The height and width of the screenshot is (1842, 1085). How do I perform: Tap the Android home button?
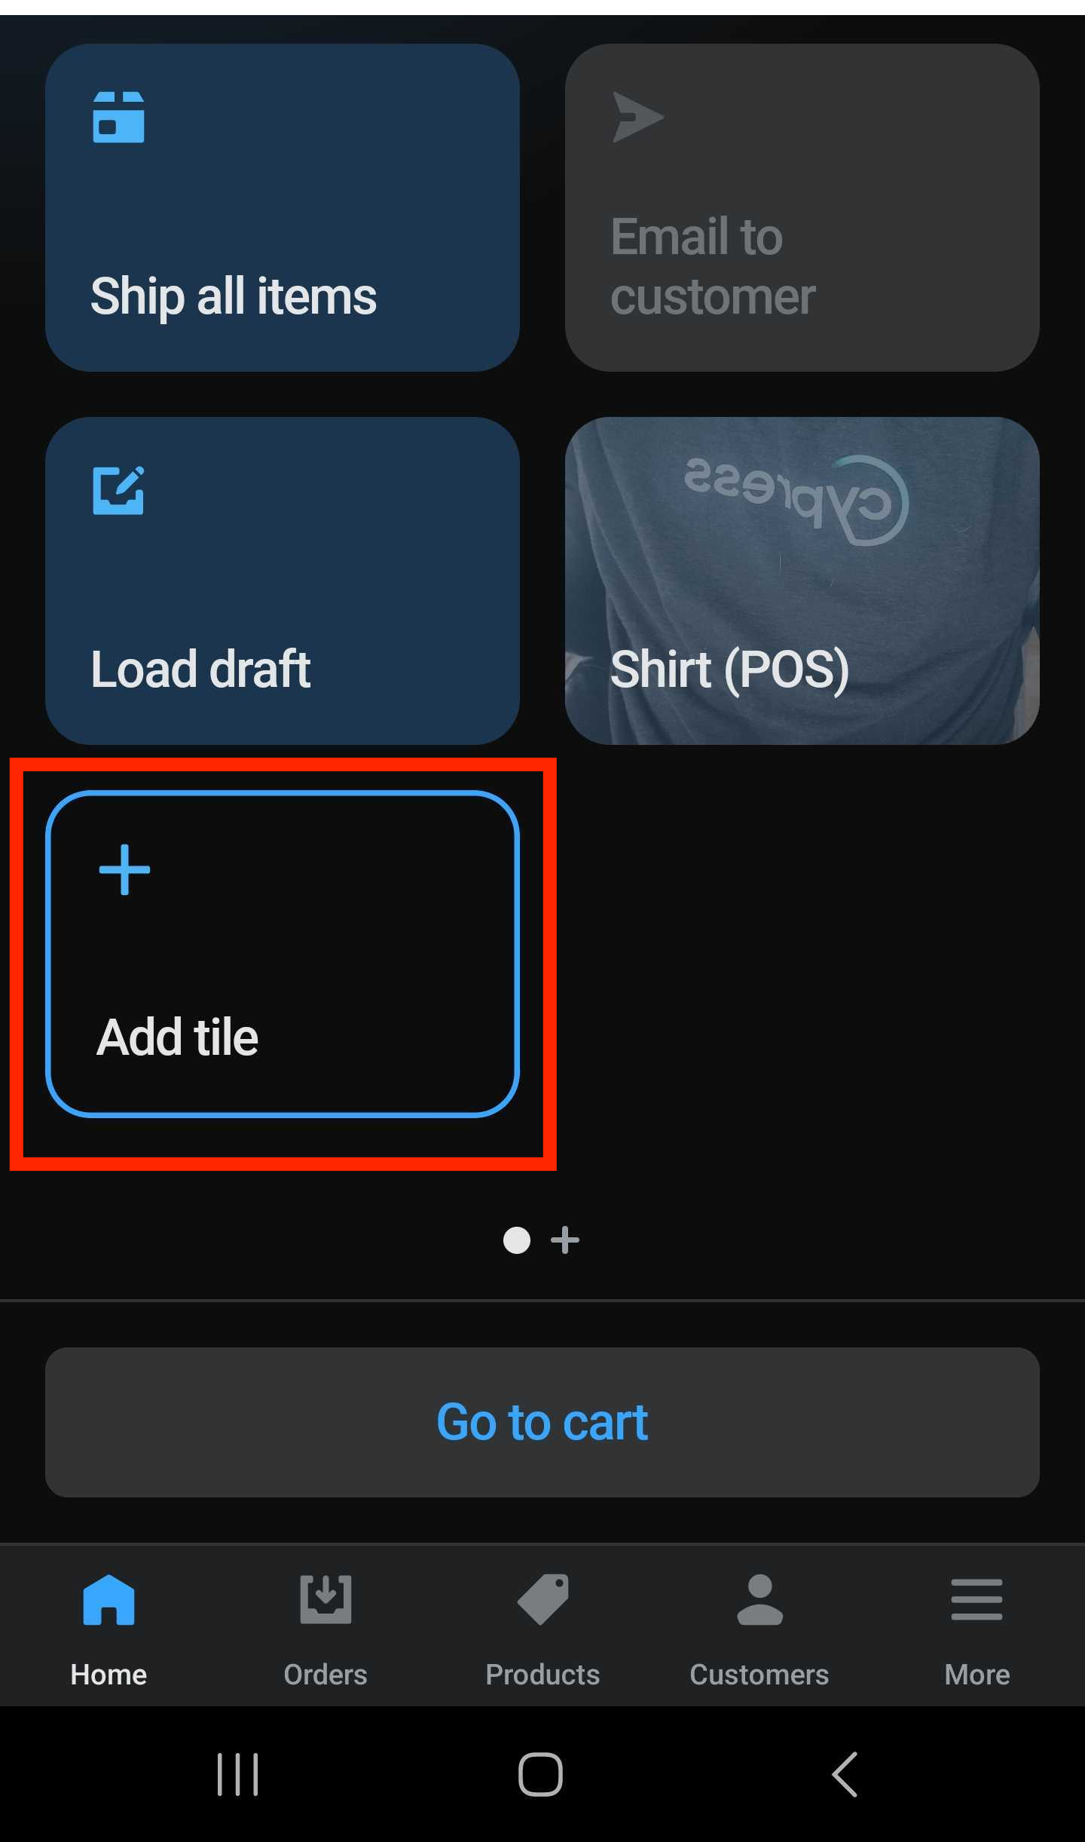(540, 1774)
